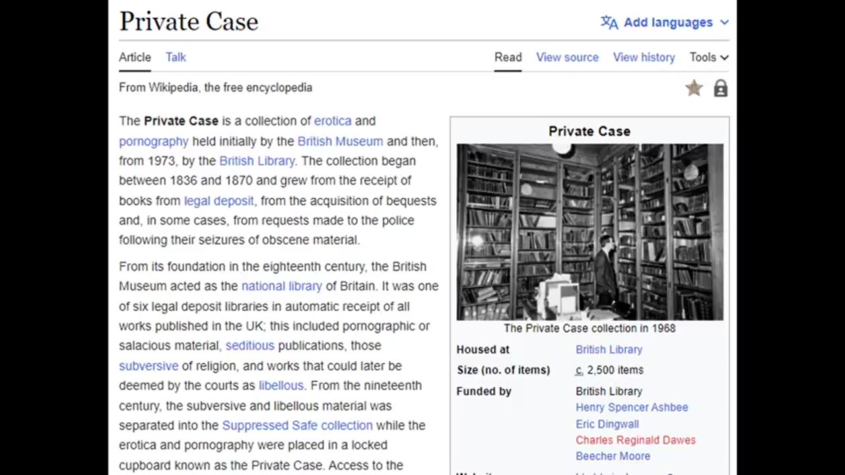
Task: Open the national library link
Action: [282, 286]
